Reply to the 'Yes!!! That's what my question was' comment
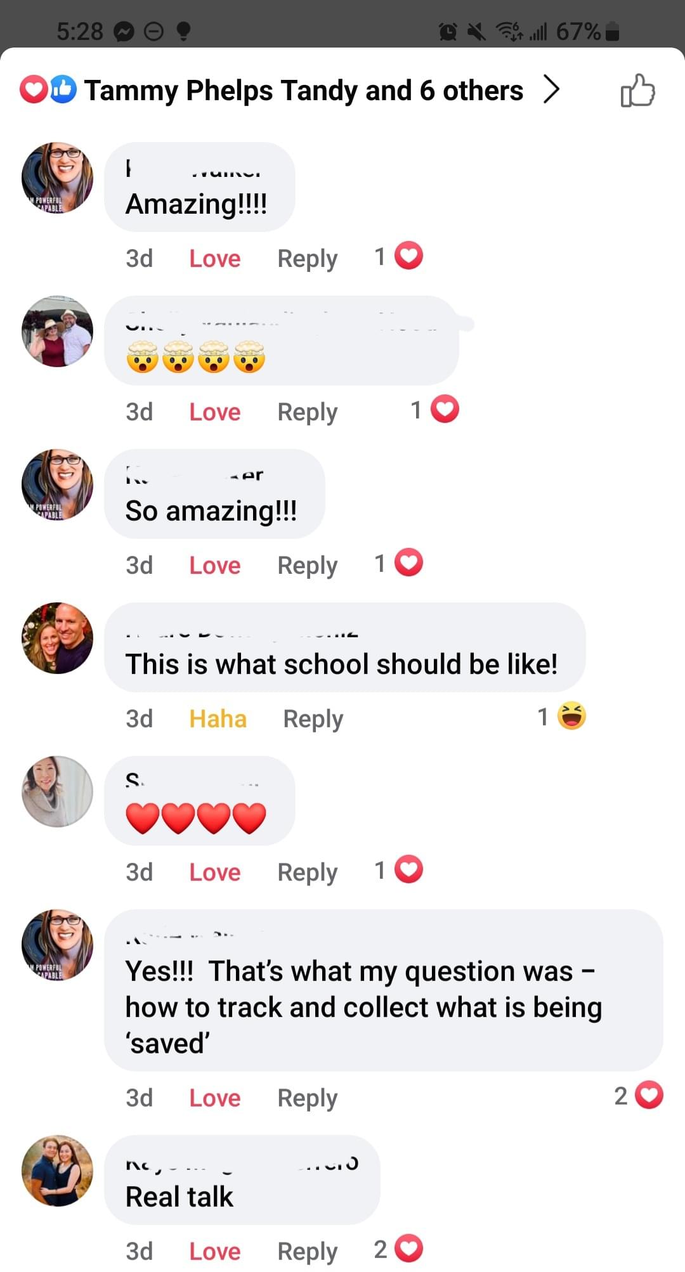 tap(307, 1098)
